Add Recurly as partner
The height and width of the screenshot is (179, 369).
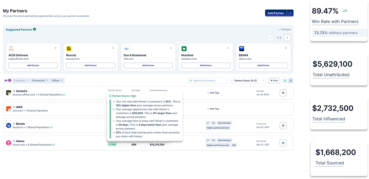[91, 65]
